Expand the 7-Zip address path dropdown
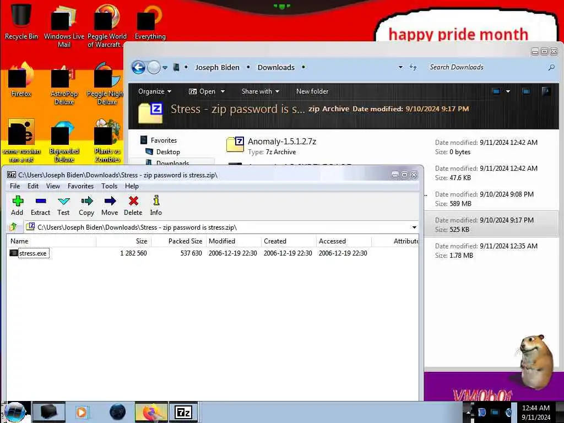The width and height of the screenshot is (564, 423). 414,227
